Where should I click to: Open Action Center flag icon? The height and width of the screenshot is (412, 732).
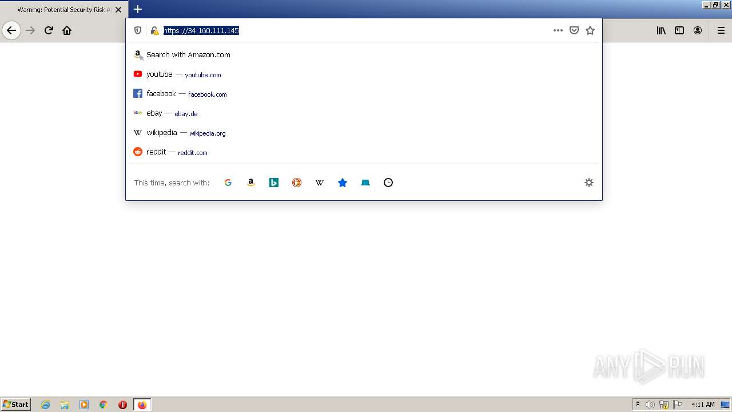tap(678, 405)
